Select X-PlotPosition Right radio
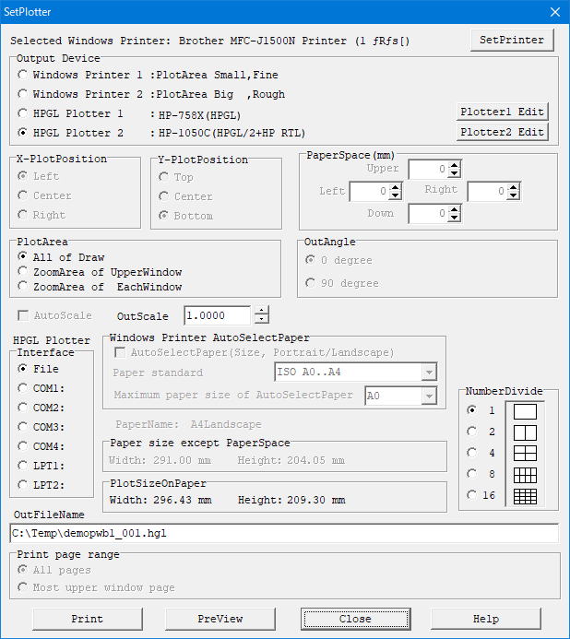 [x=23, y=214]
